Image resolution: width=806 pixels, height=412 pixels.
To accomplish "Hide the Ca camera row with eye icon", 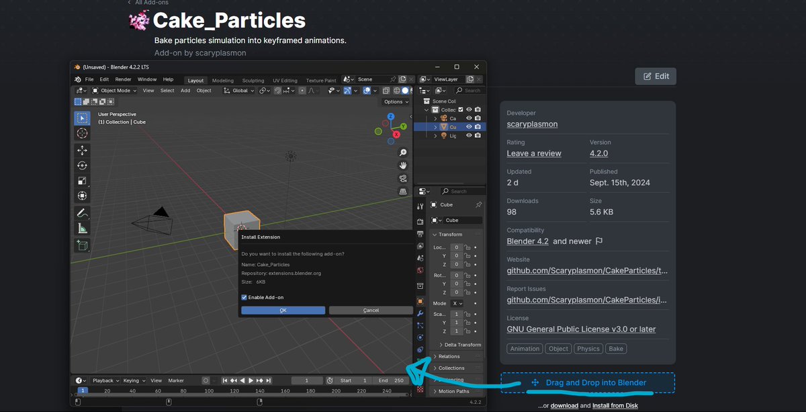I will click(469, 118).
